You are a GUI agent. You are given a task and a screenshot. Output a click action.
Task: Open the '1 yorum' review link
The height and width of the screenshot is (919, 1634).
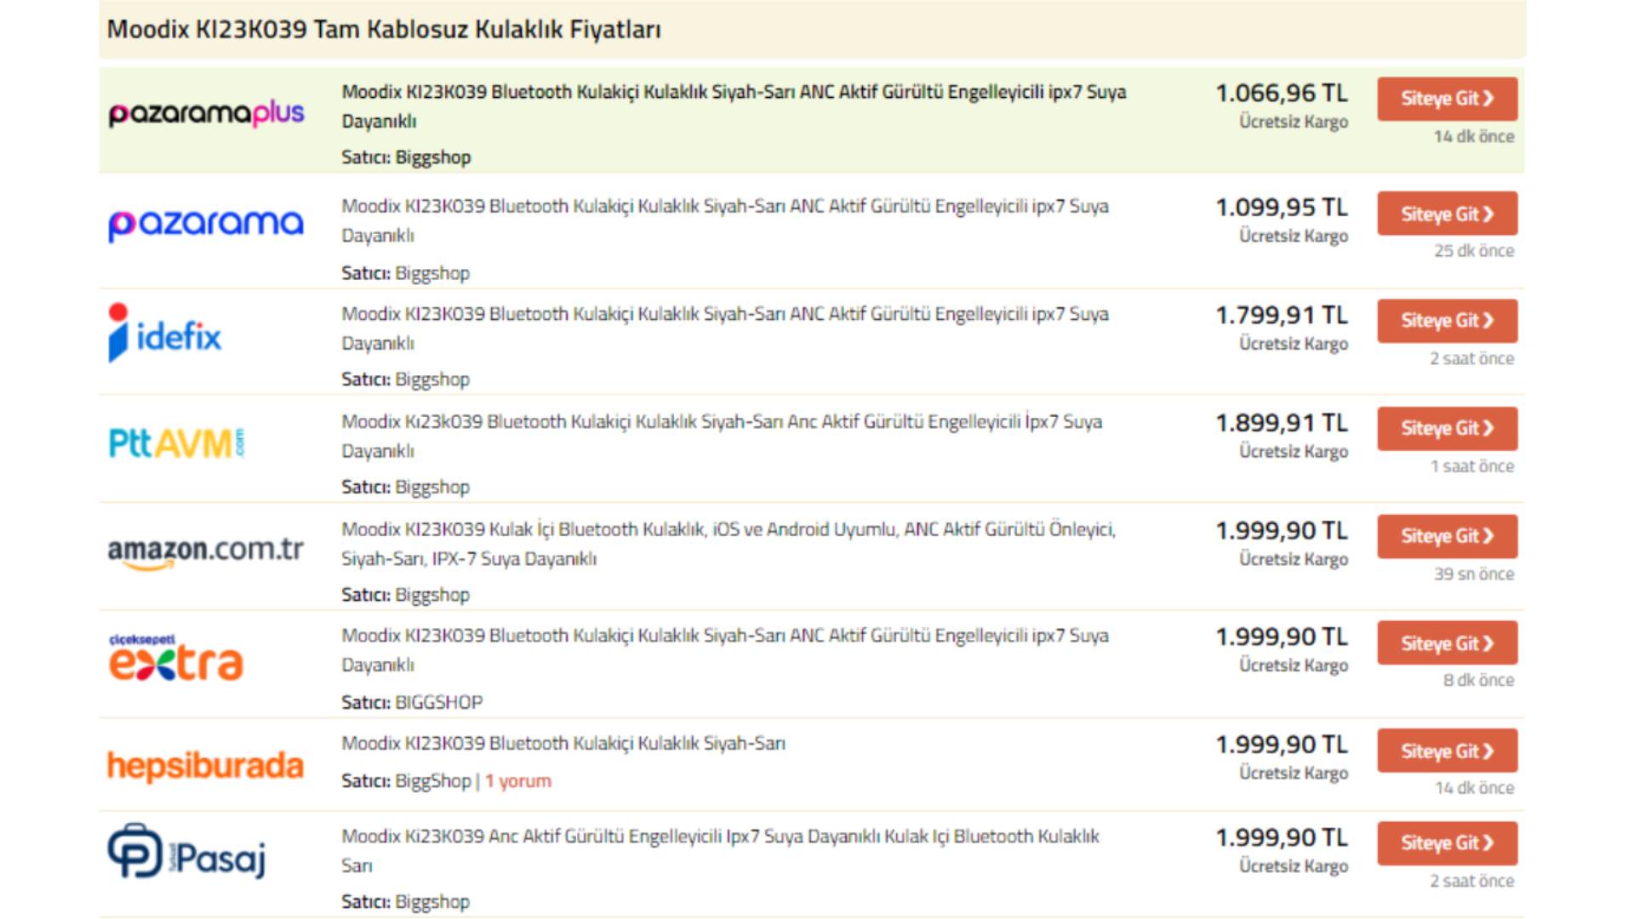pyautogui.click(x=518, y=781)
